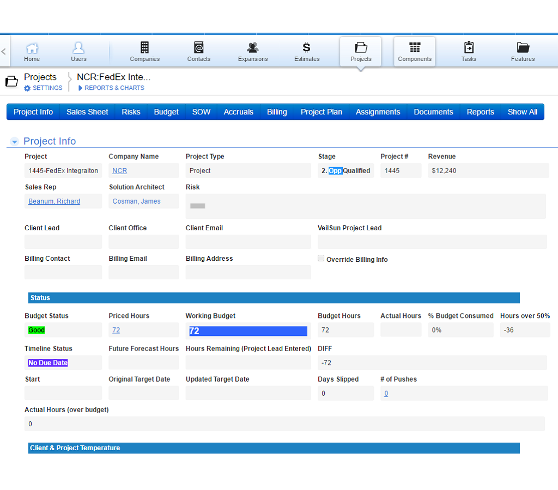
Task: Open the # of Pushes 0 link
Action: pos(386,394)
